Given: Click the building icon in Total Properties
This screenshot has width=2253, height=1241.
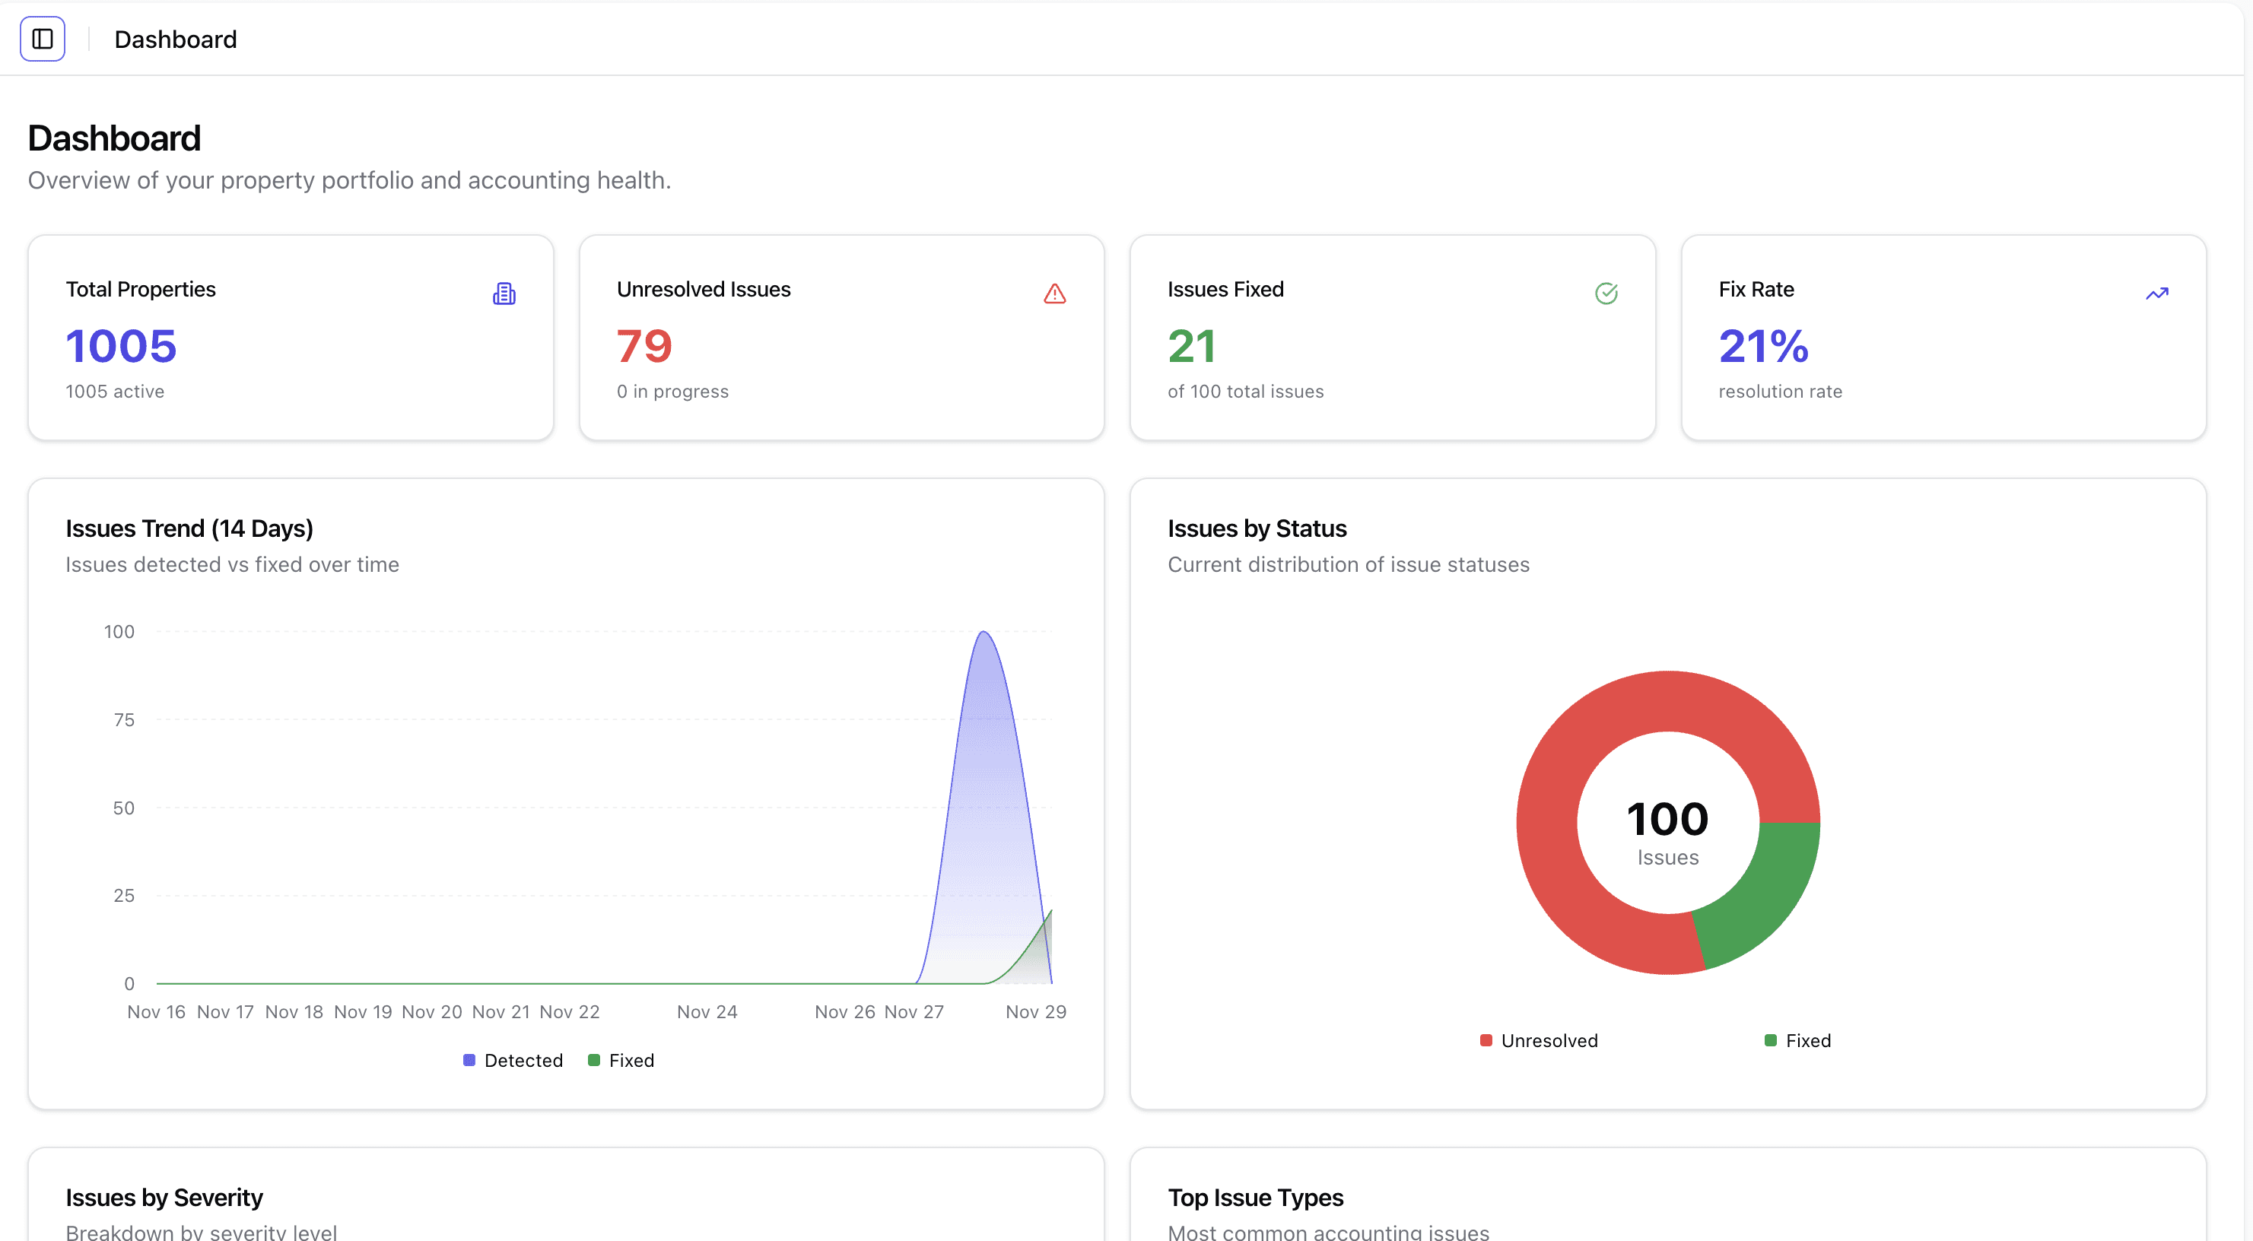Looking at the screenshot, I should click(x=504, y=294).
